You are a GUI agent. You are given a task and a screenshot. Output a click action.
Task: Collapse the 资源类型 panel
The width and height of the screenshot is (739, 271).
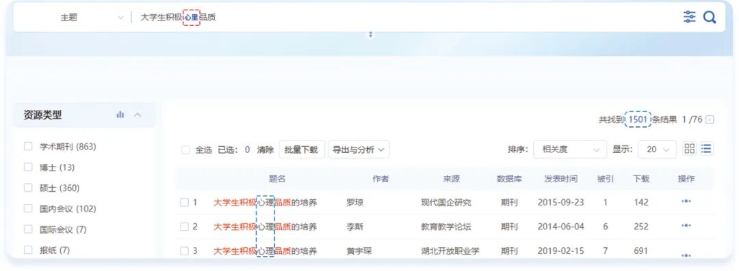pyautogui.click(x=138, y=115)
